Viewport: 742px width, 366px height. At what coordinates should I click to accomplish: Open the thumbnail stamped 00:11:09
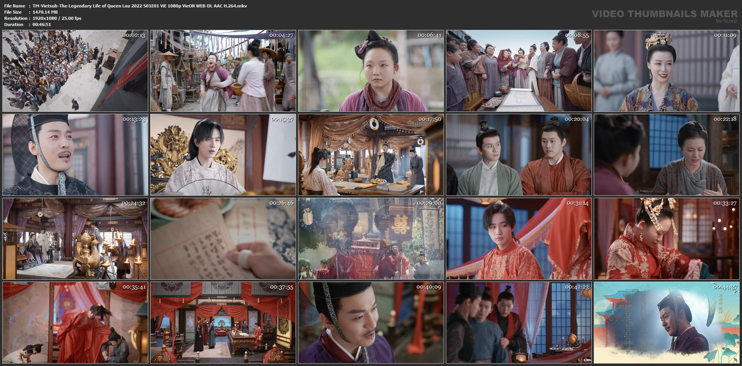667,71
